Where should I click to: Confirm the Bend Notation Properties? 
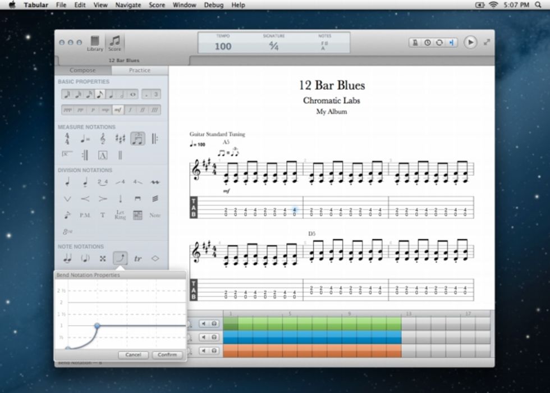pos(167,355)
